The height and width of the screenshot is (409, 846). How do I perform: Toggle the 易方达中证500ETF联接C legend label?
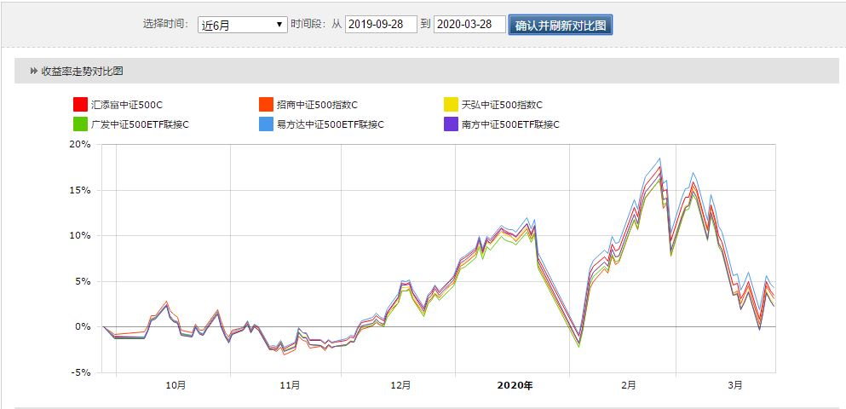[x=331, y=124]
